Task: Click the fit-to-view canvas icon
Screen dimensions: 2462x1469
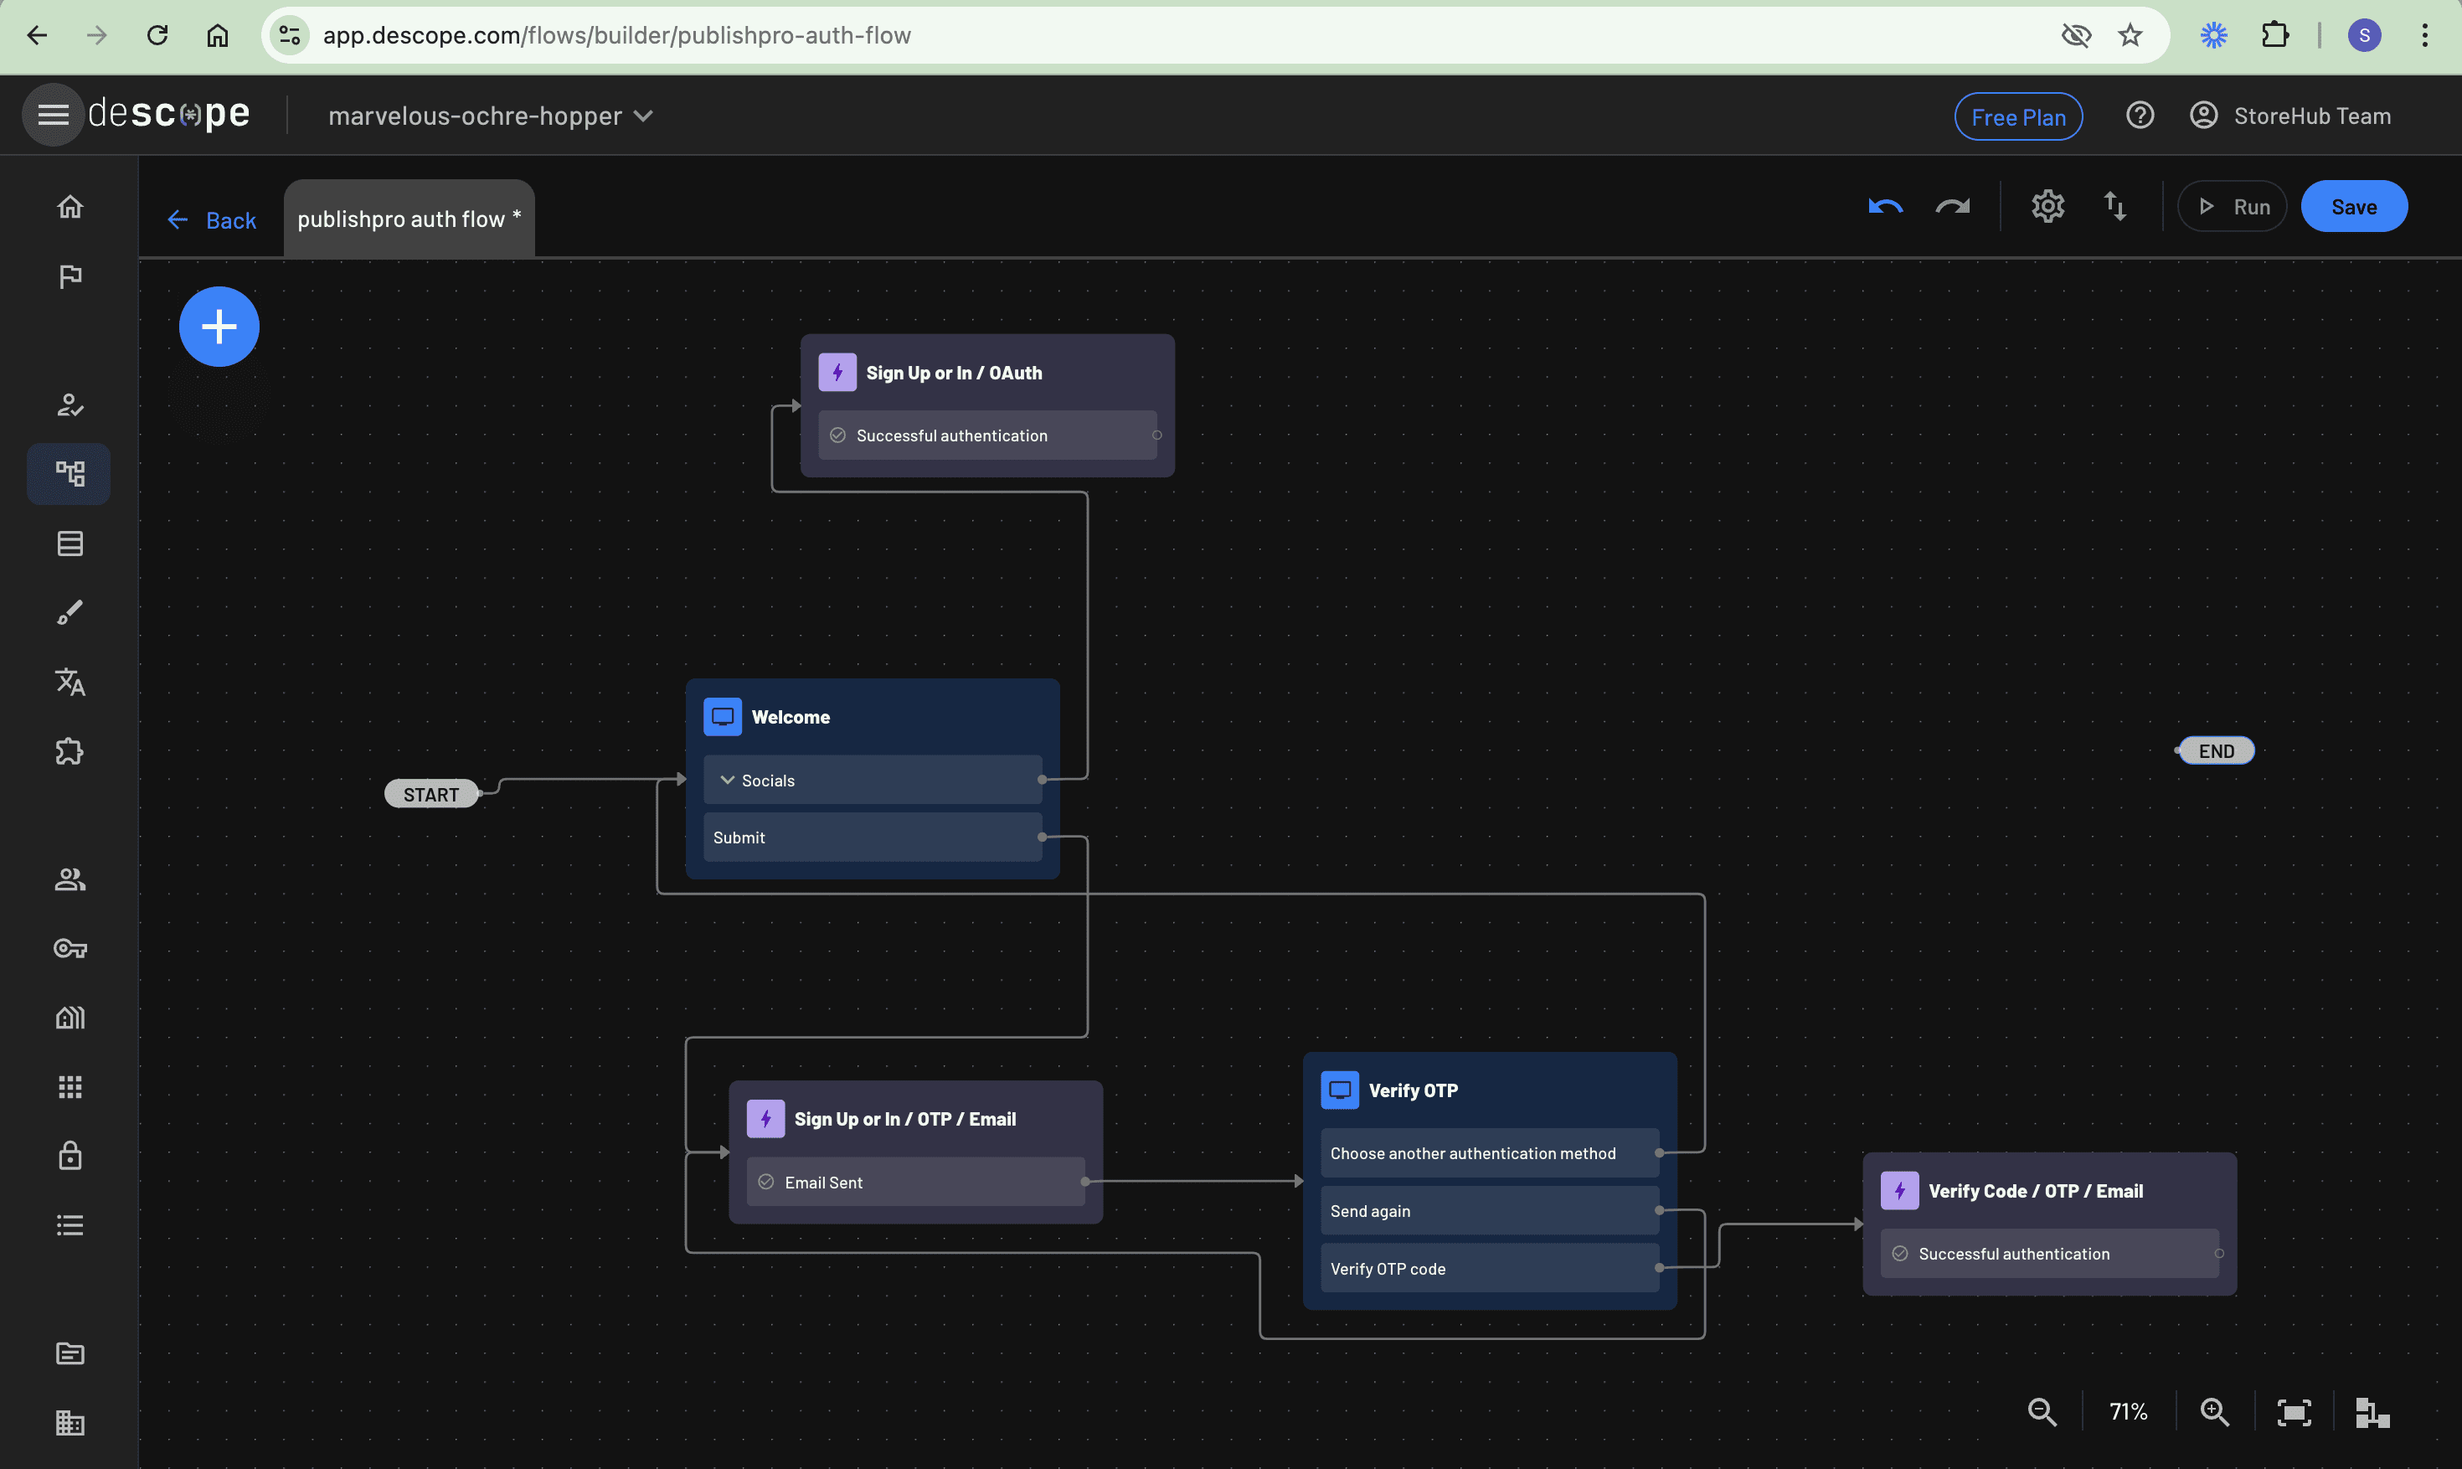Action: point(2294,1411)
